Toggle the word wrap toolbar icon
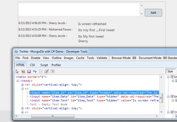Viewport: 177px width, 122px height. click(x=53, y=71)
